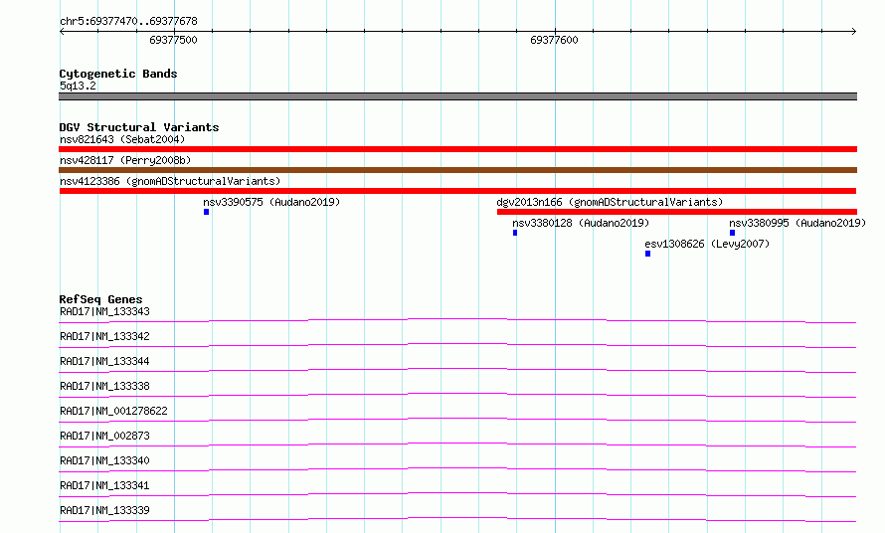This screenshot has width=885, height=533.
Task: Select transcript RAD17|NM_133342
Action: click(105, 336)
